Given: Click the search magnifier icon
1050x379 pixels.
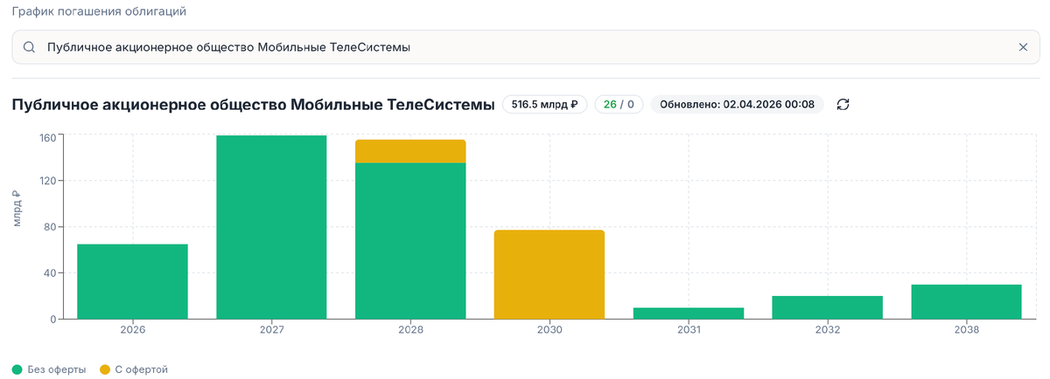Looking at the screenshot, I should tap(29, 47).
